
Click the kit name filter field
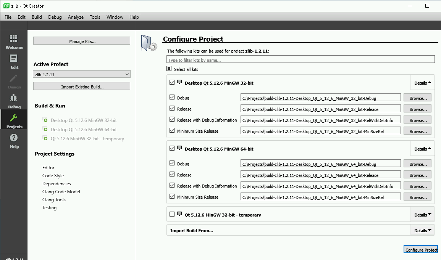click(x=300, y=59)
